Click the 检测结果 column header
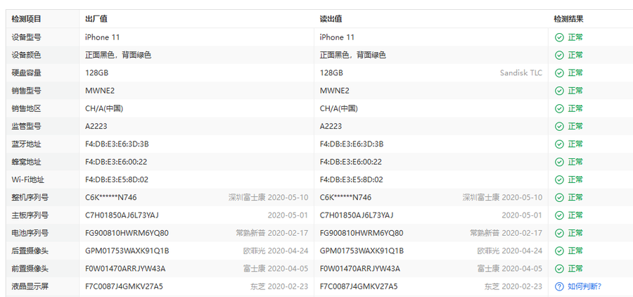This screenshot has height=297, width=633. pos(568,19)
